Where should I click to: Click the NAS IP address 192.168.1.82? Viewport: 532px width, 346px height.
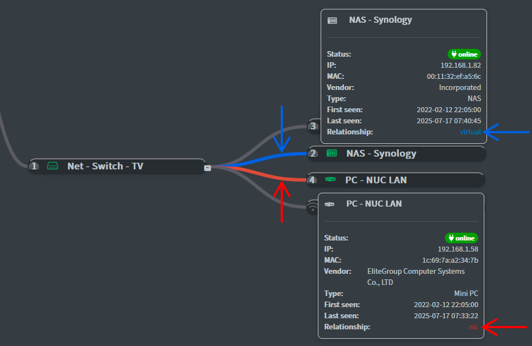(x=460, y=66)
